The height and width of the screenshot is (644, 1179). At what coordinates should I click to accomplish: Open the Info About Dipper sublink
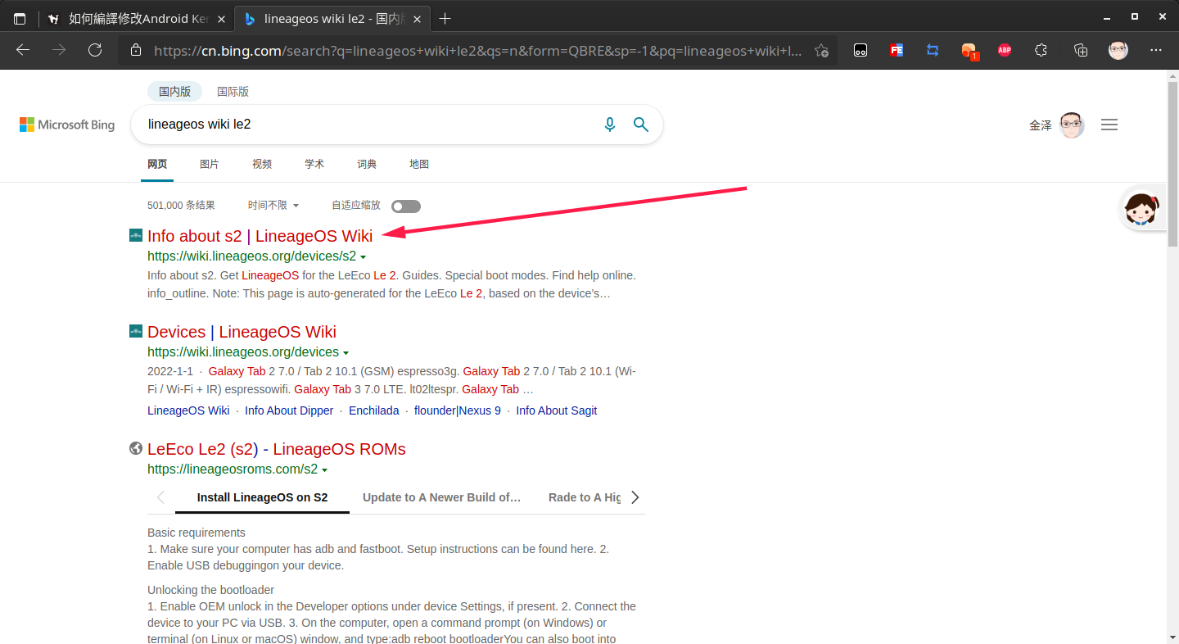click(289, 410)
